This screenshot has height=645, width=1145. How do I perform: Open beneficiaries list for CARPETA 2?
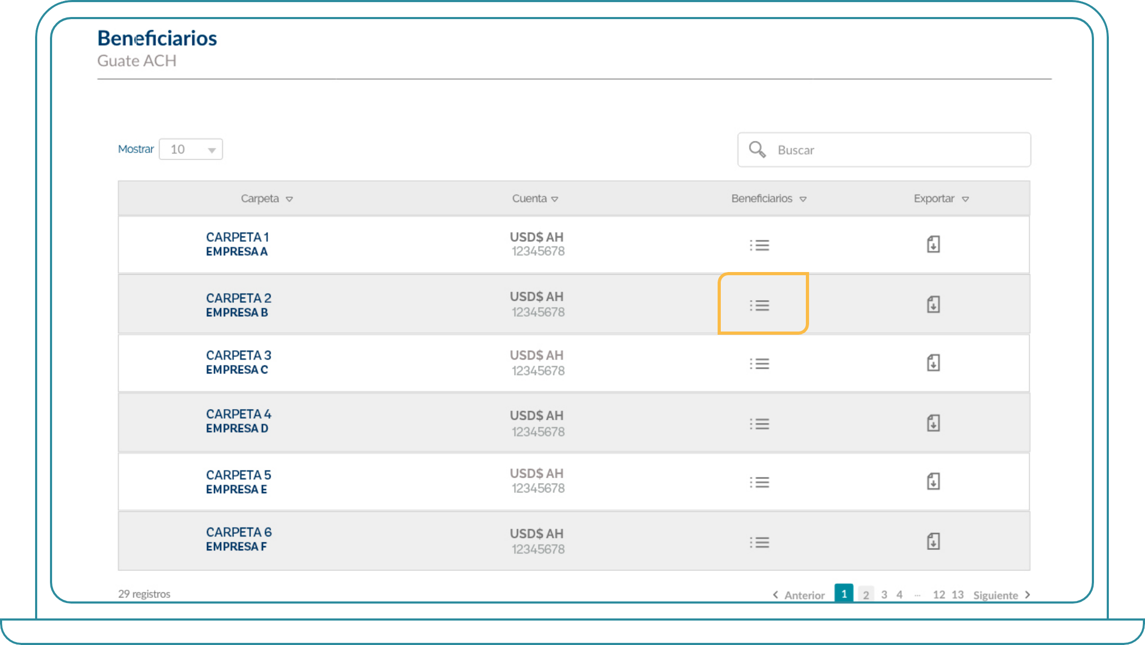759,305
